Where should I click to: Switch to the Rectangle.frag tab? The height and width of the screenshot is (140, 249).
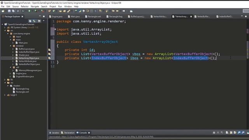coord(114,16)
